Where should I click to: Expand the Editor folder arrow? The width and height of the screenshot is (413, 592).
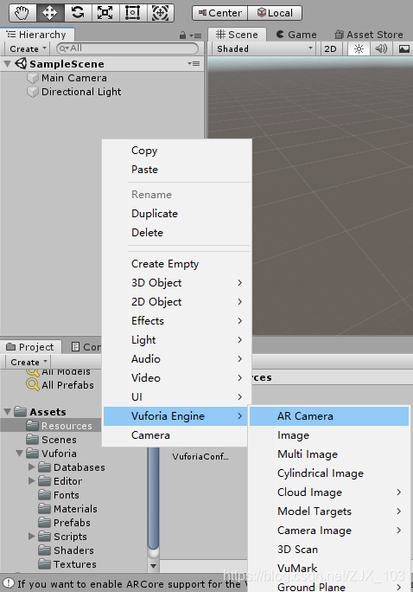click(32, 481)
